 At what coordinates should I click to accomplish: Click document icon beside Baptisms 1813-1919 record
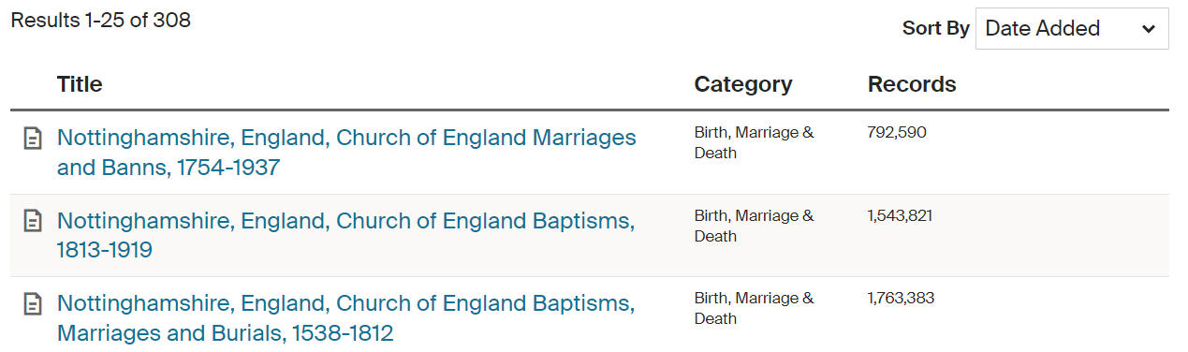point(33,222)
